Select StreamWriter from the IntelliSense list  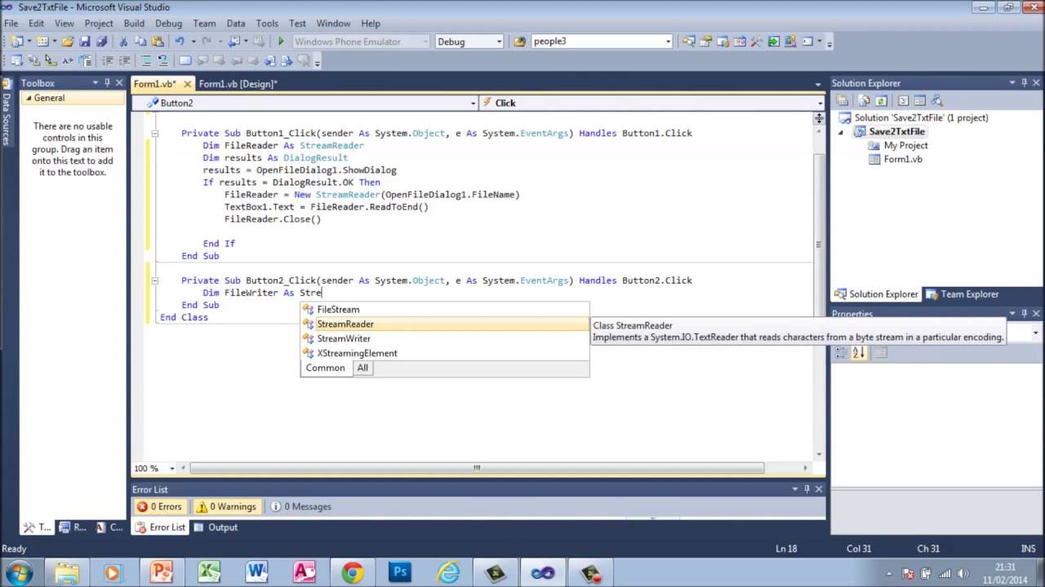coord(344,338)
